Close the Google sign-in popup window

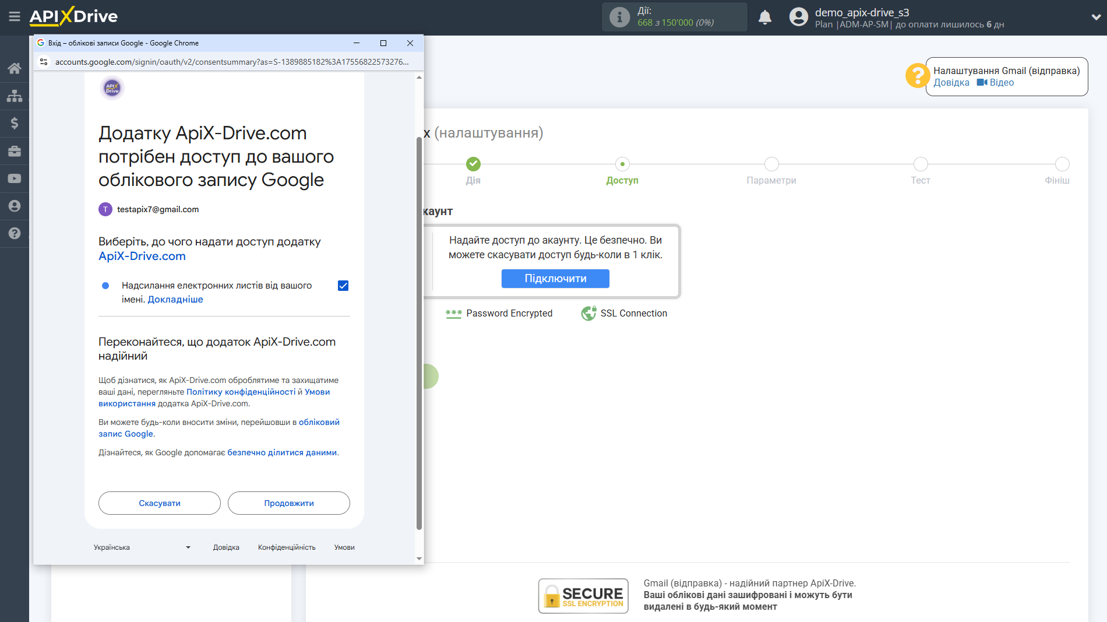pyautogui.click(x=410, y=43)
